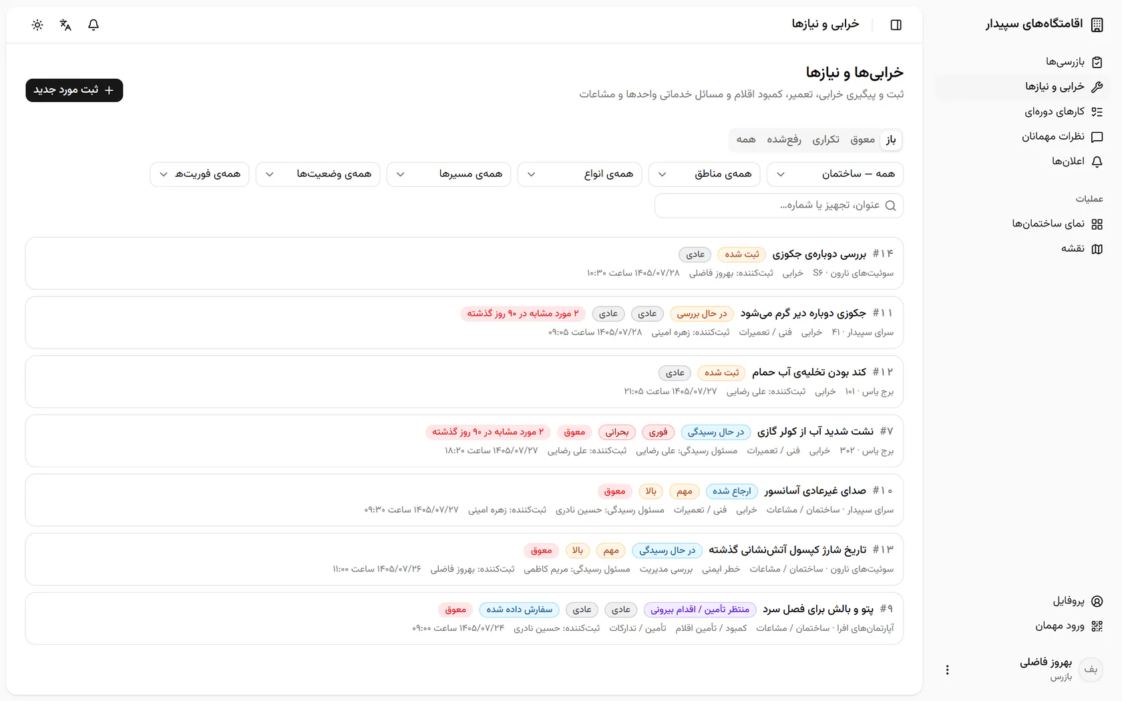This screenshot has width=1122, height=701.
Task: Open the همه — ساختمان building dropdown
Action: 835,174
